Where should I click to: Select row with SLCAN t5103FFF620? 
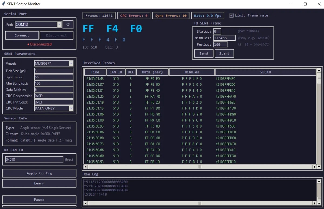pyautogui.click(x=200, y=102)
